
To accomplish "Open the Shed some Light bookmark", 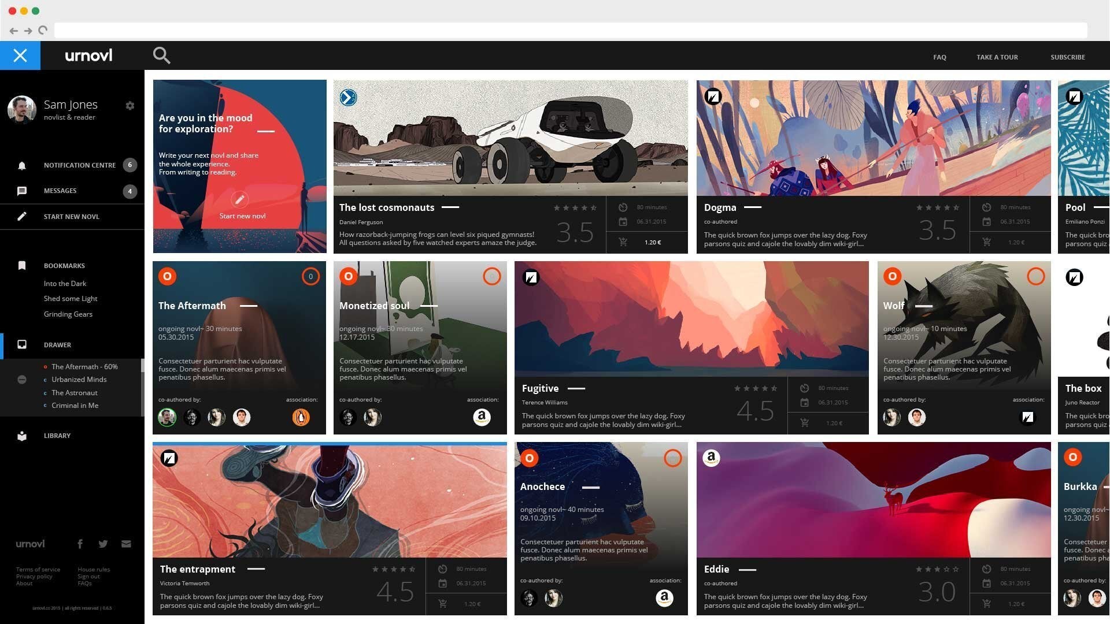I will click(x=71, y=299).
